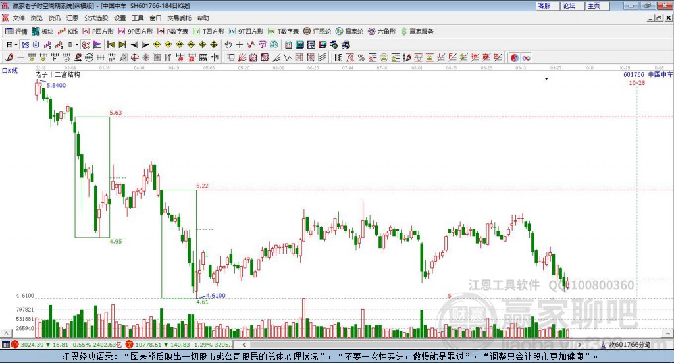Click the 老子十二宫结构 chart title
Viewport: 674px width, 363px height.
pos(58,74)
